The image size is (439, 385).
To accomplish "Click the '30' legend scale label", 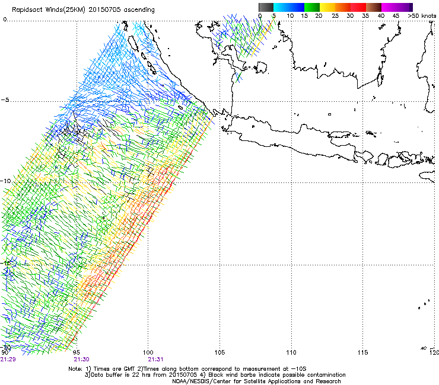I will tap(350, 16).
